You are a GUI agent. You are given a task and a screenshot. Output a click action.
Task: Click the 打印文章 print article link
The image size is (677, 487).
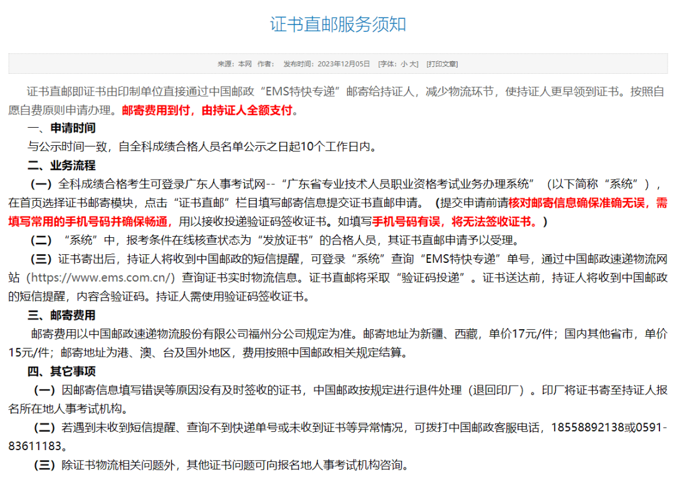click(x=442, y=64)
